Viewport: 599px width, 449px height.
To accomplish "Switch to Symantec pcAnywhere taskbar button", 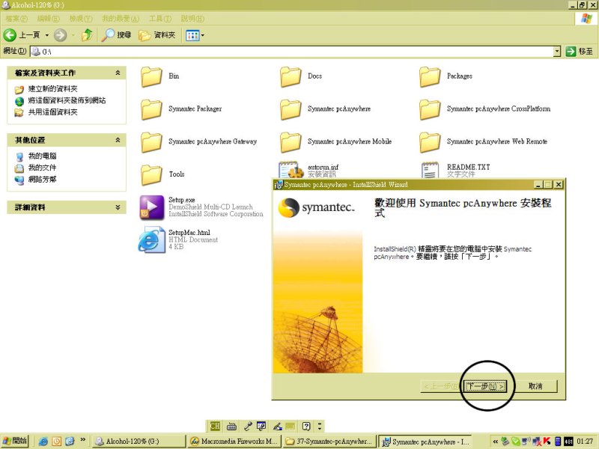I will (425, 442).
